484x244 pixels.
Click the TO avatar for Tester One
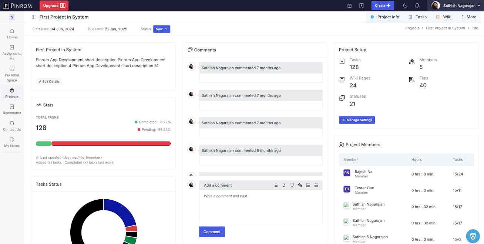(x=347, y=189)
